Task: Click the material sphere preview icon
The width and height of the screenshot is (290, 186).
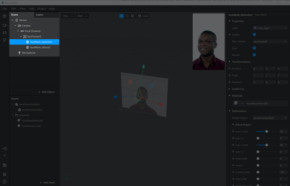Action: (x=236, y=103)
